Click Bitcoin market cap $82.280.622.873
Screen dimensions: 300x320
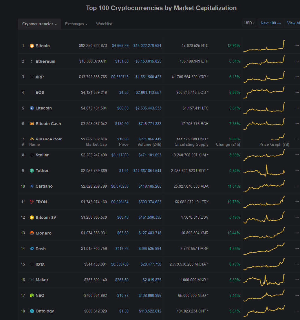(93, 45)
